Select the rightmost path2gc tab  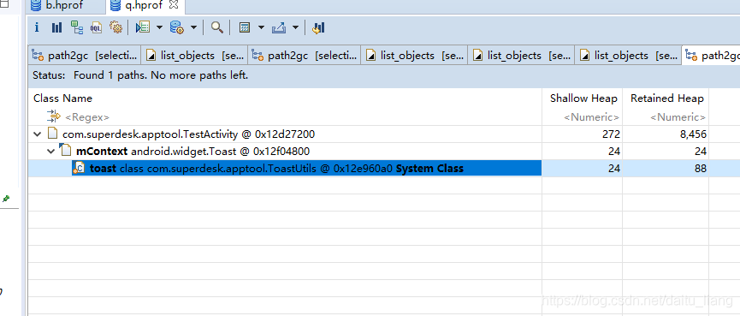[712, 56]
